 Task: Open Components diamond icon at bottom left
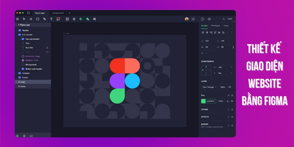[x=24, y=136]
